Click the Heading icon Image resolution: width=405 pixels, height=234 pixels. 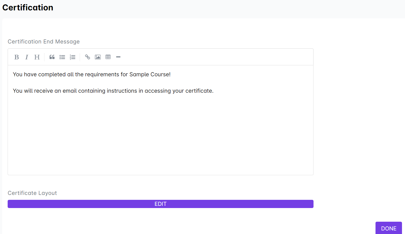[x=37, y=57]
